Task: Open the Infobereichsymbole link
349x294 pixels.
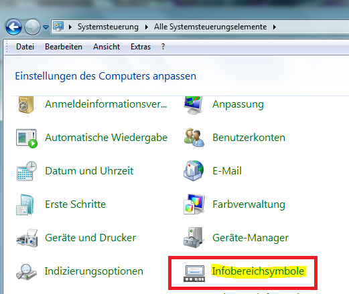Action: click(x=258, y=271)
